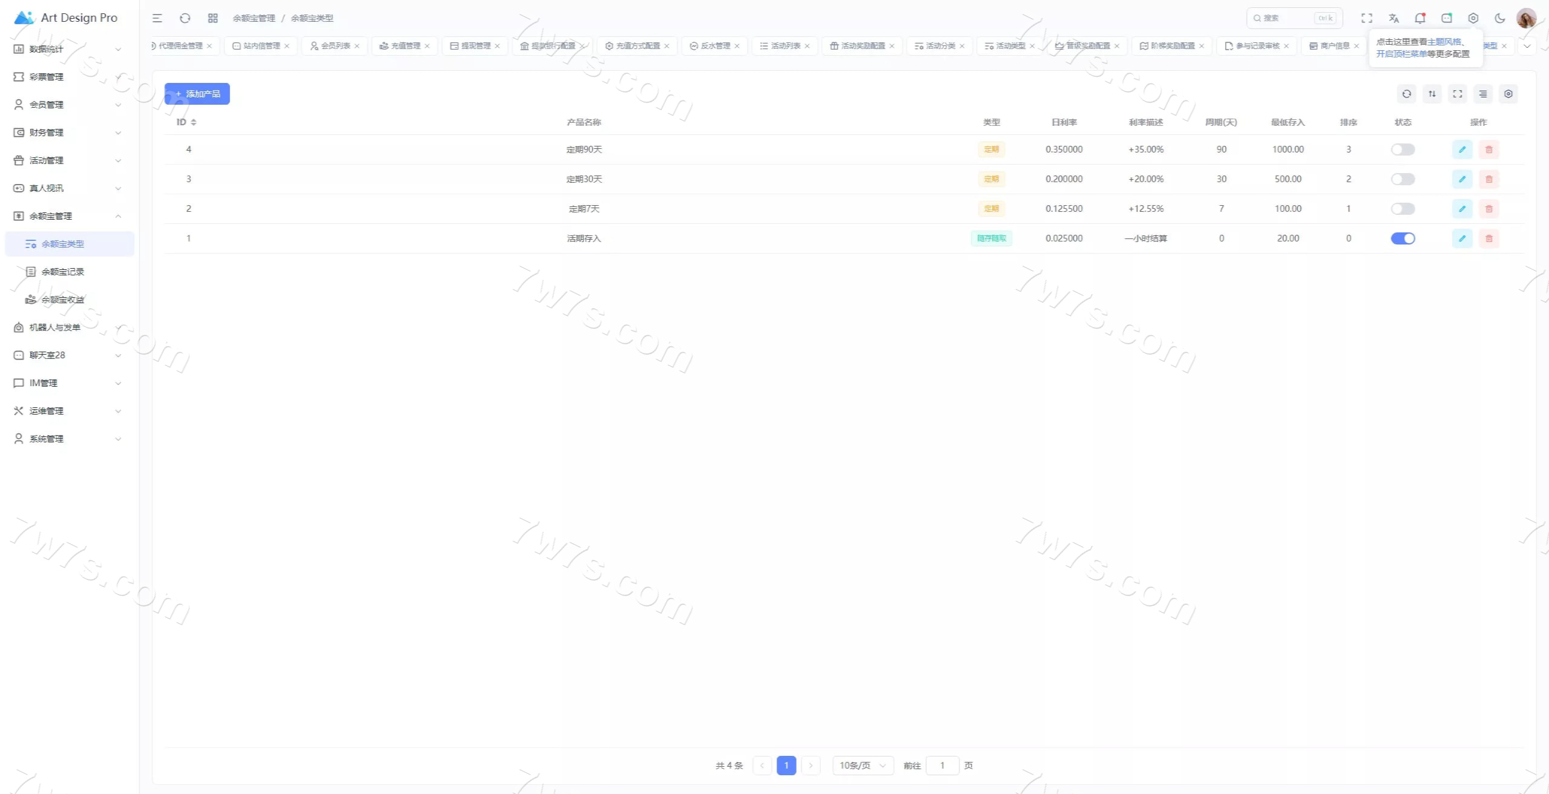Viewport: 1549px width, 794px height.
Task: Open table column settings gear
Action: tap(1508, 94)
